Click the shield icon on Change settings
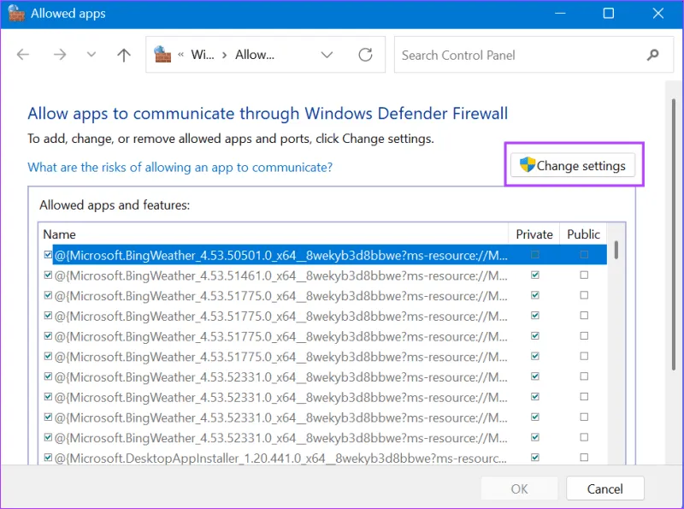Image resolution: width=684 pixels, height=509 pixels. coord(528,164)
